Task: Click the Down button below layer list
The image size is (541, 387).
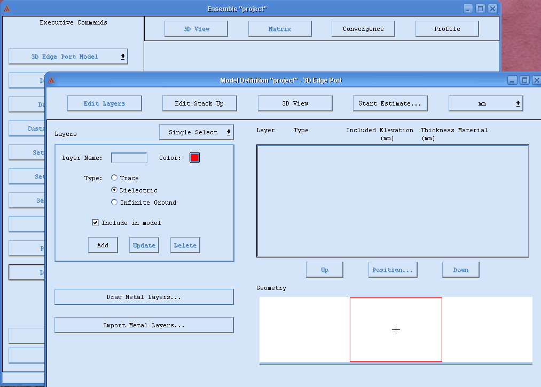Action: point(460,270)
